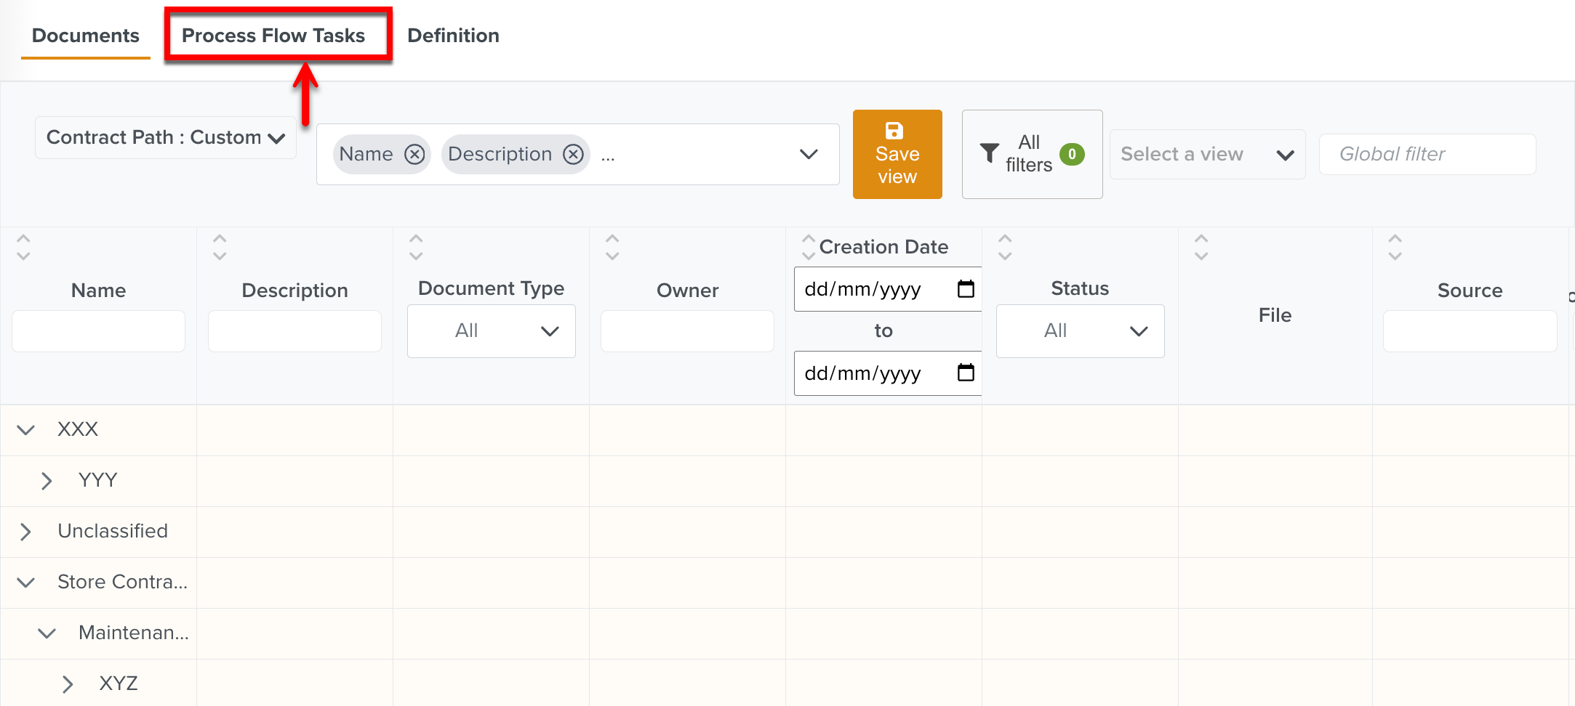This screenshot has width=1575, height=706.
Task: Open the Creation Date start calendar picker
Action: tap(965, 289)
